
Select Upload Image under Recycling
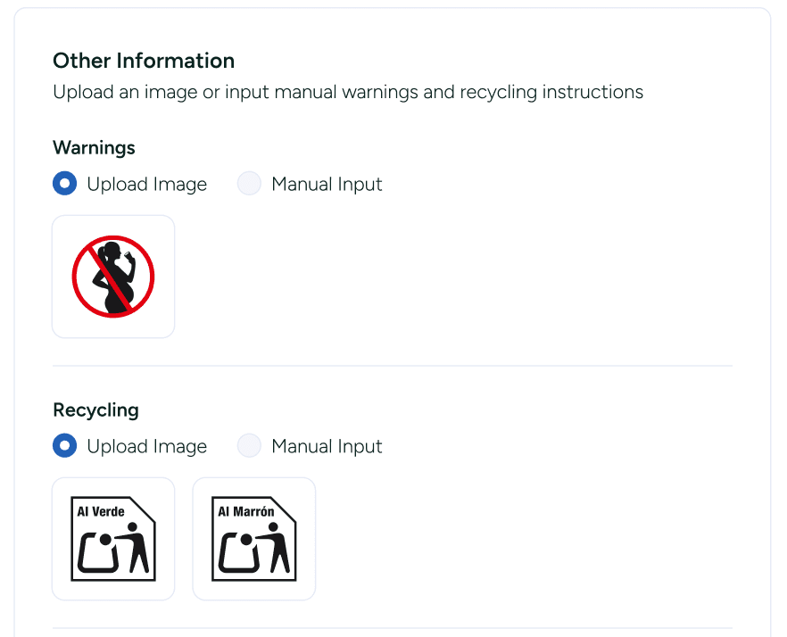[x=64, y=445]
